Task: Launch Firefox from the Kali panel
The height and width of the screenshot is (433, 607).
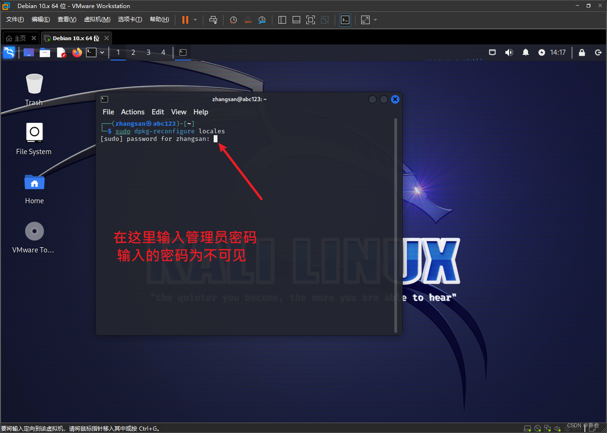Action: (x=77, y=52)
